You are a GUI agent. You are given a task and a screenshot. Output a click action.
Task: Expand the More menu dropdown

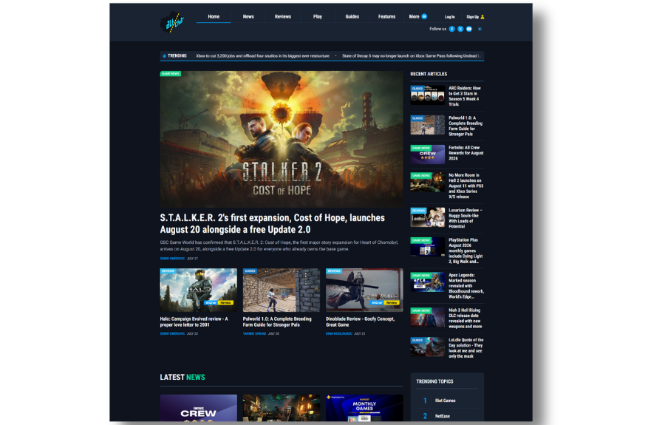tap(417, 16)
